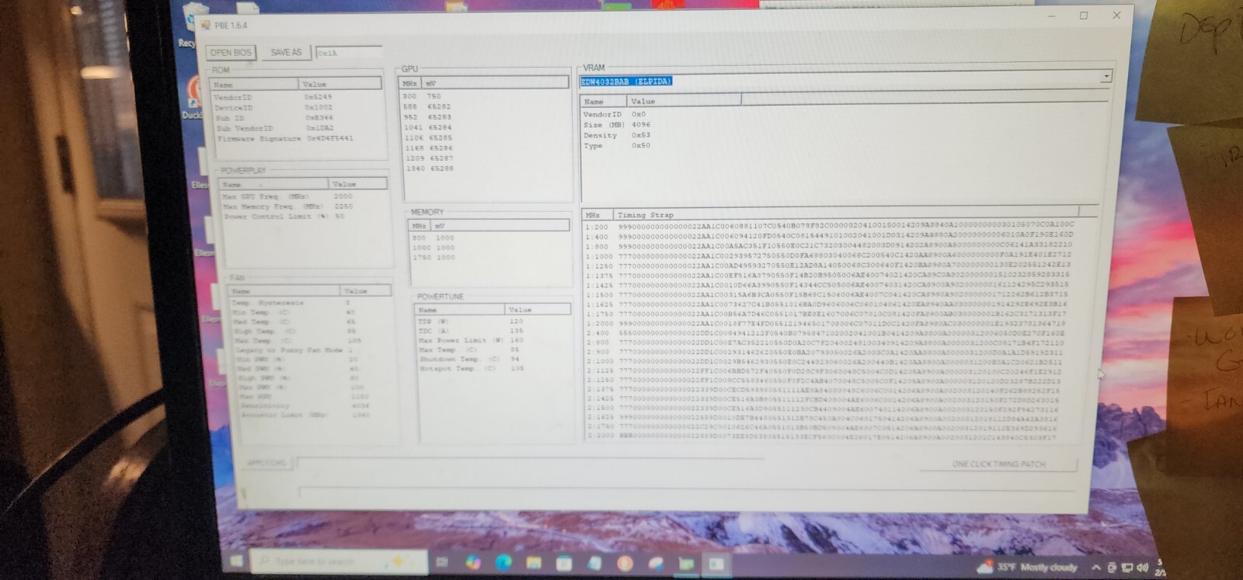Launch Microsoft Edge from the taskbar

click(x=503, y=561)
